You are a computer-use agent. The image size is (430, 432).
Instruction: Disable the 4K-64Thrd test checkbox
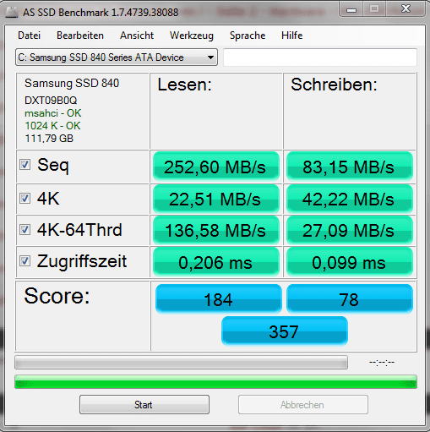pos(24,229)
